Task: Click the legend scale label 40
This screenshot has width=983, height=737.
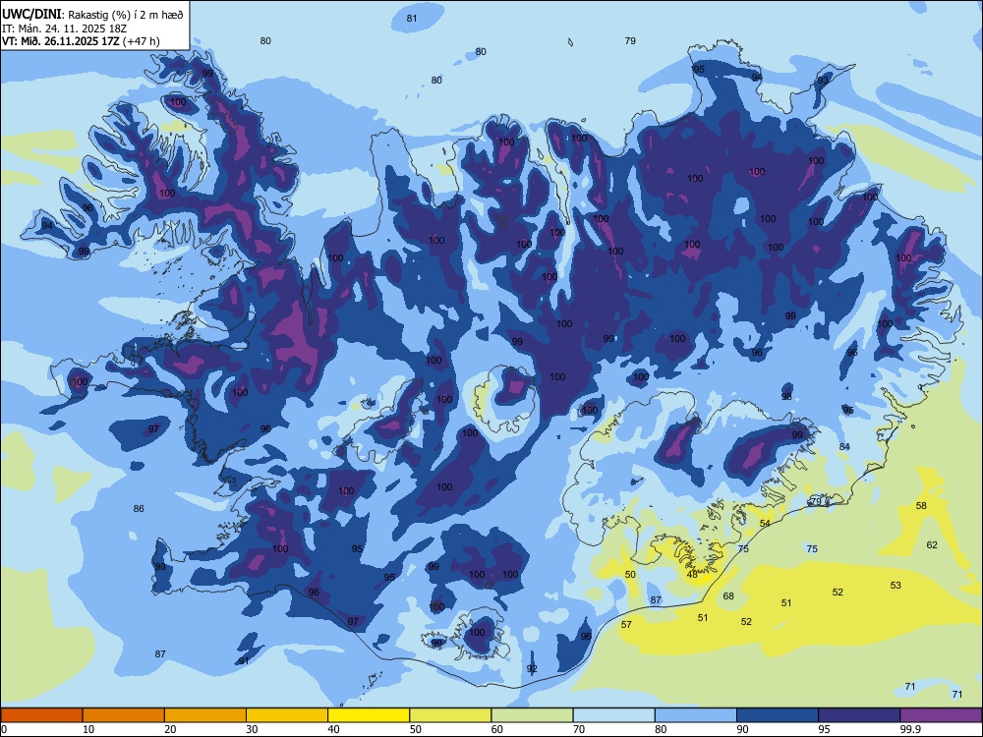Action: pos(334,729)
